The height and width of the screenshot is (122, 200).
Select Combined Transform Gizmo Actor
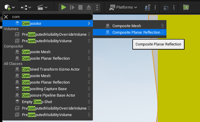51,69
